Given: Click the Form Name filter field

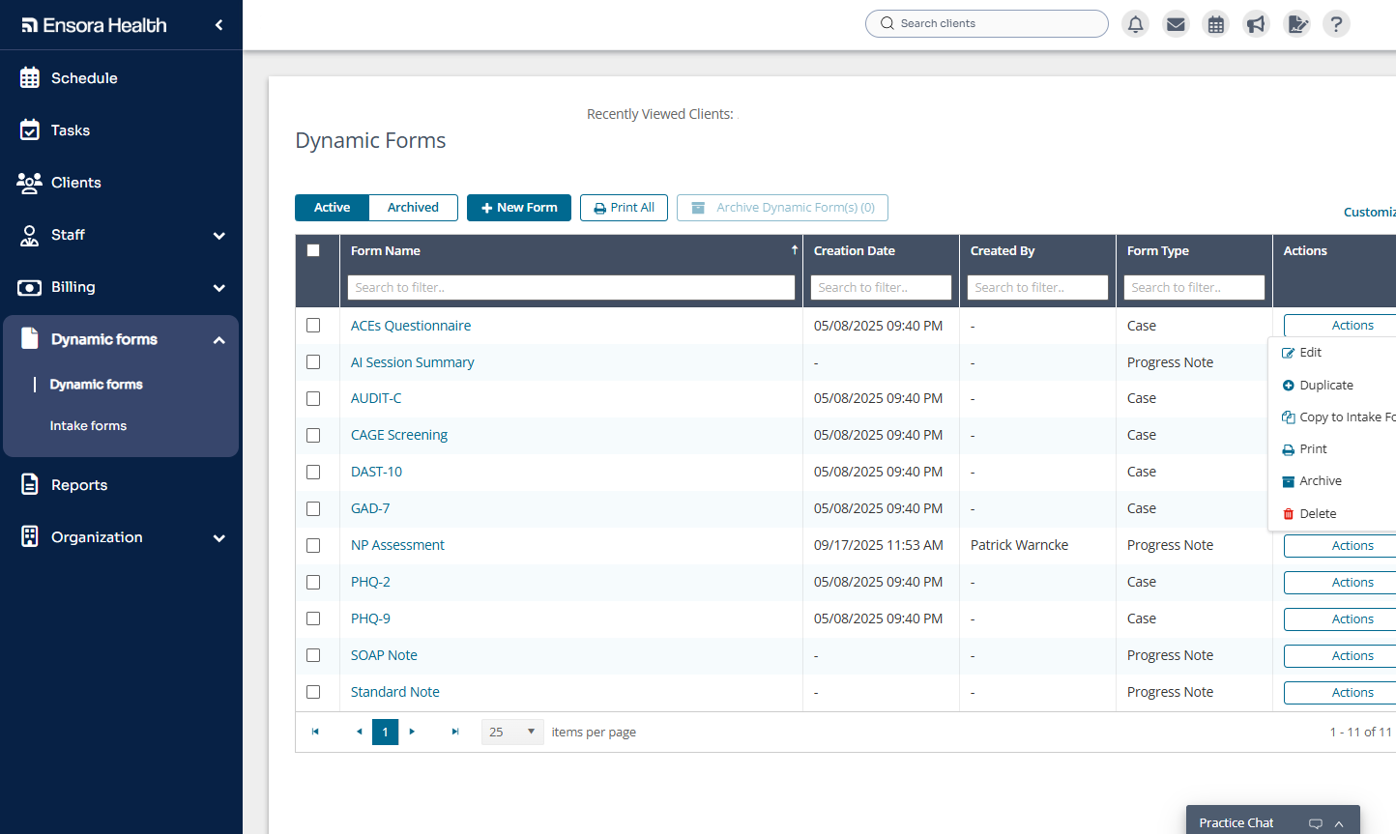Looking at the screenshot, I should 571,287.
